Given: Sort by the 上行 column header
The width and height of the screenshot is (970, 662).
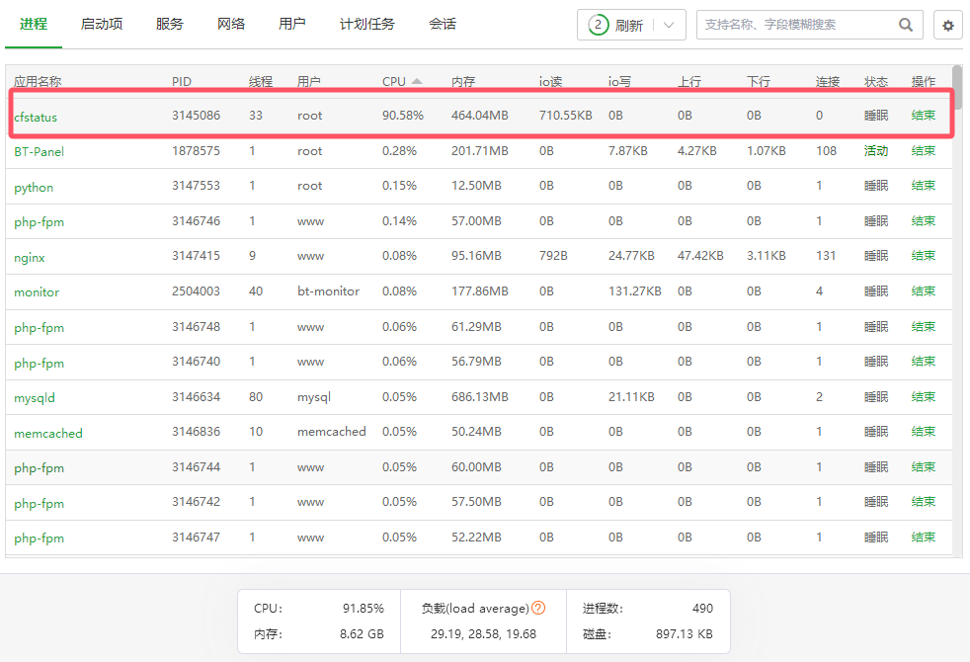Looking at the screenshot, I should pyautogui.click(x=689, y=81).
